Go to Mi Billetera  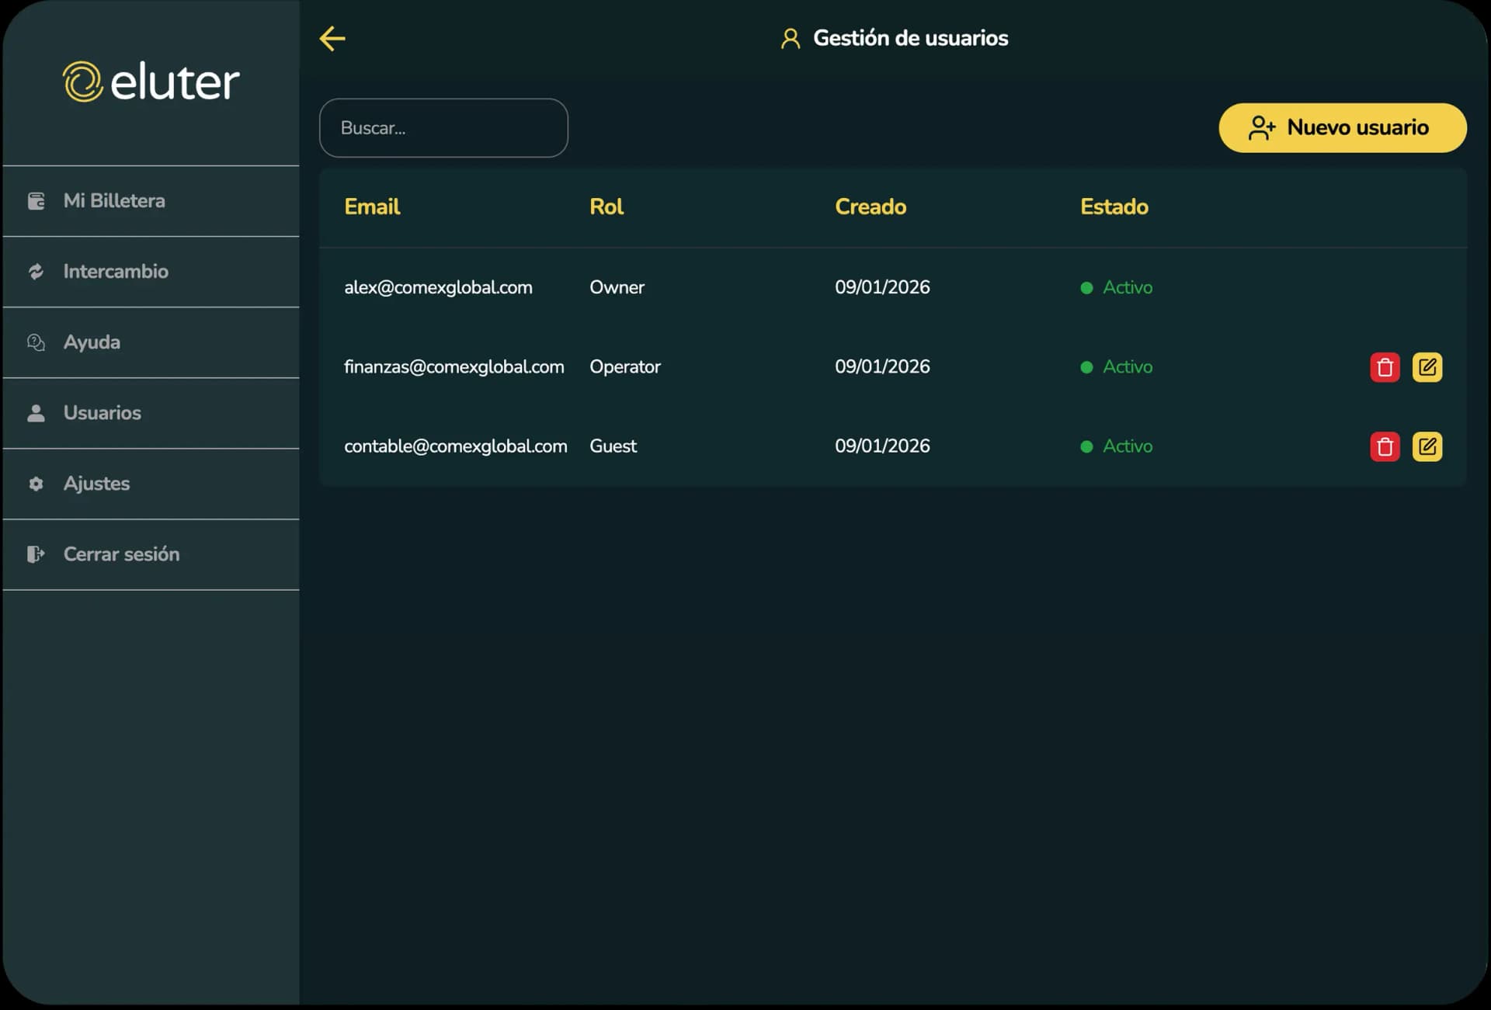pos(114,201)
